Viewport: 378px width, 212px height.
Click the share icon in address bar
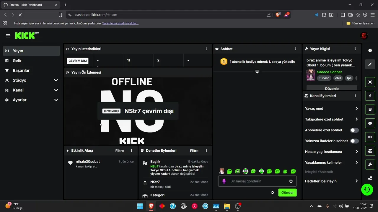pos(269,15)
